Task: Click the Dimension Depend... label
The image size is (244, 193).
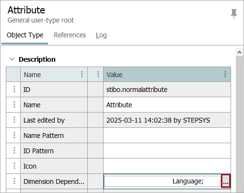Action: coord(54,182)
